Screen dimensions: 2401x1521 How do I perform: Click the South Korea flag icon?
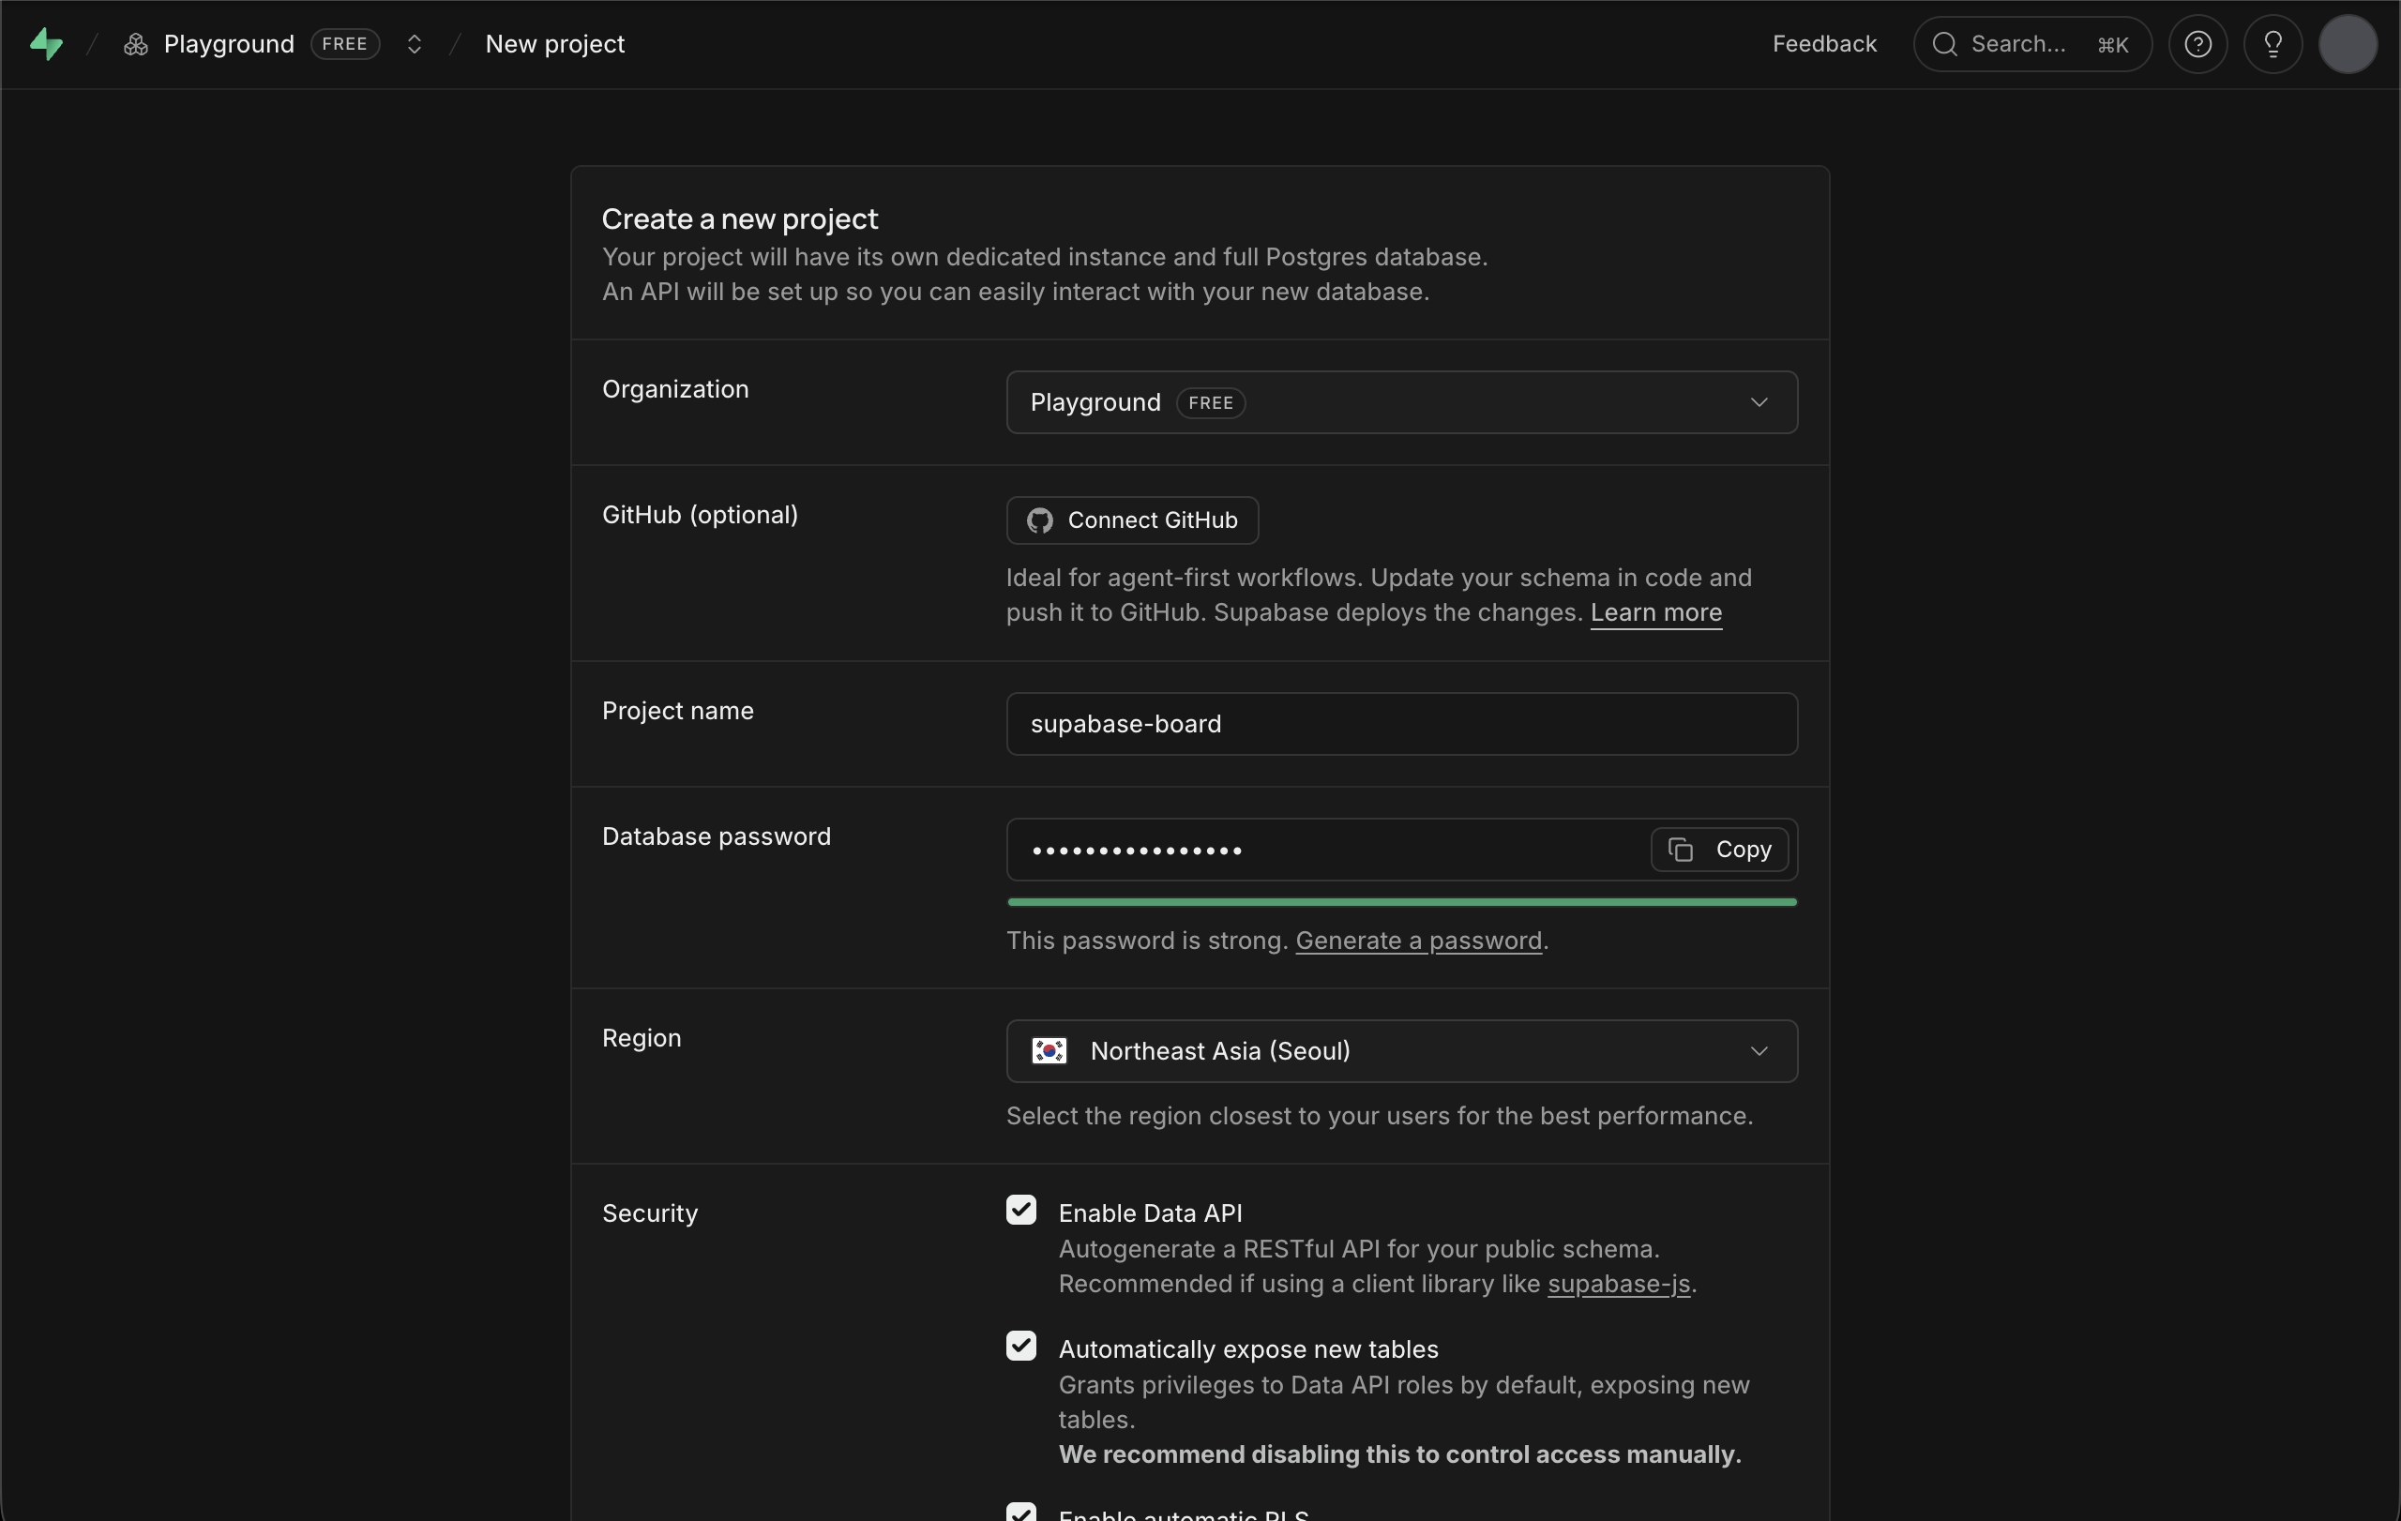[1049, 1050]
